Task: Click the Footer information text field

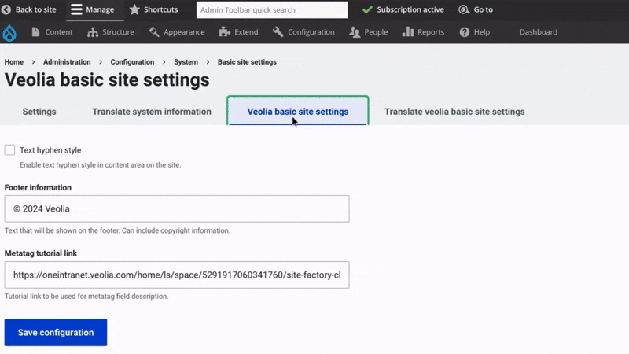Action: 177,208
